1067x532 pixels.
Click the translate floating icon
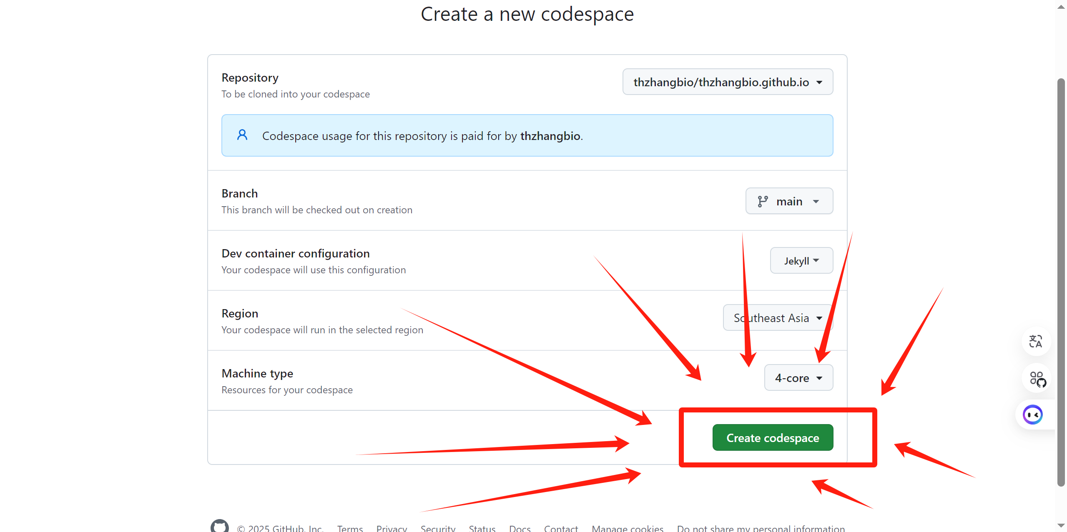tap(1036, 341)
